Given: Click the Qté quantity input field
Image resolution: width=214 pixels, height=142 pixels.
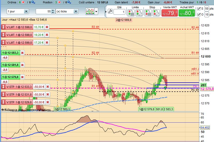Looking at the screenshot, I should pos(119,12).
